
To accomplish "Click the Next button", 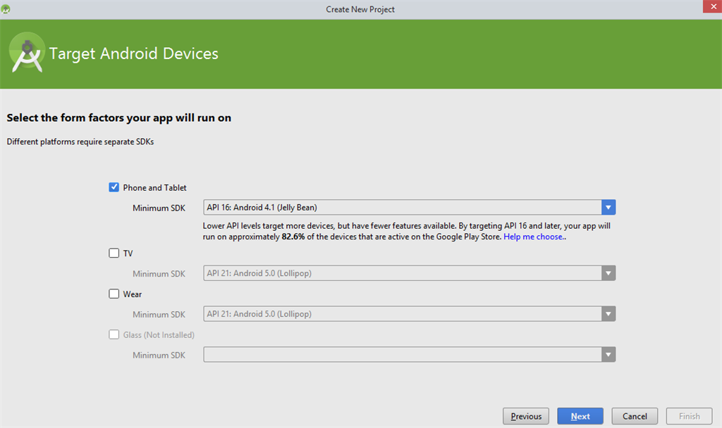I will pyautogui.click(x=580, y=416).
